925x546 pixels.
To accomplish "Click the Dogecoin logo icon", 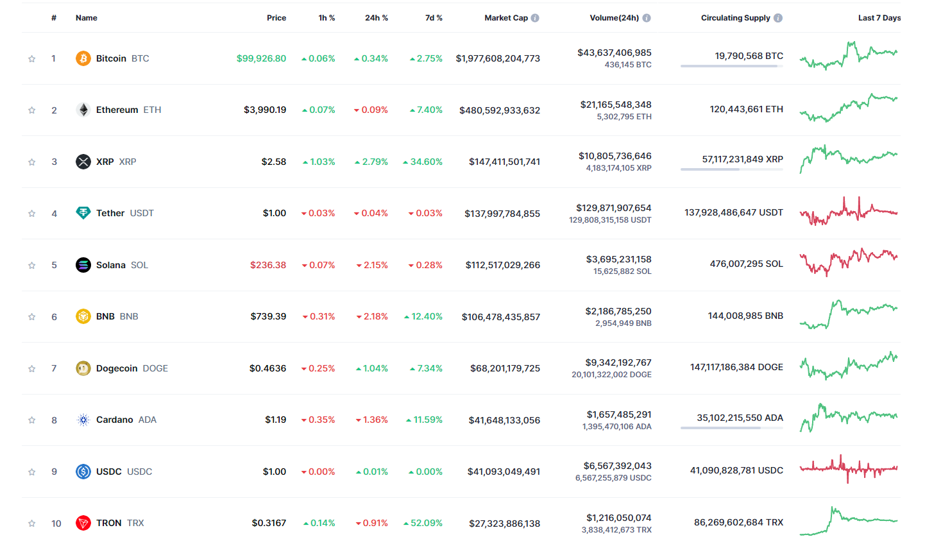I will (83, 368).
